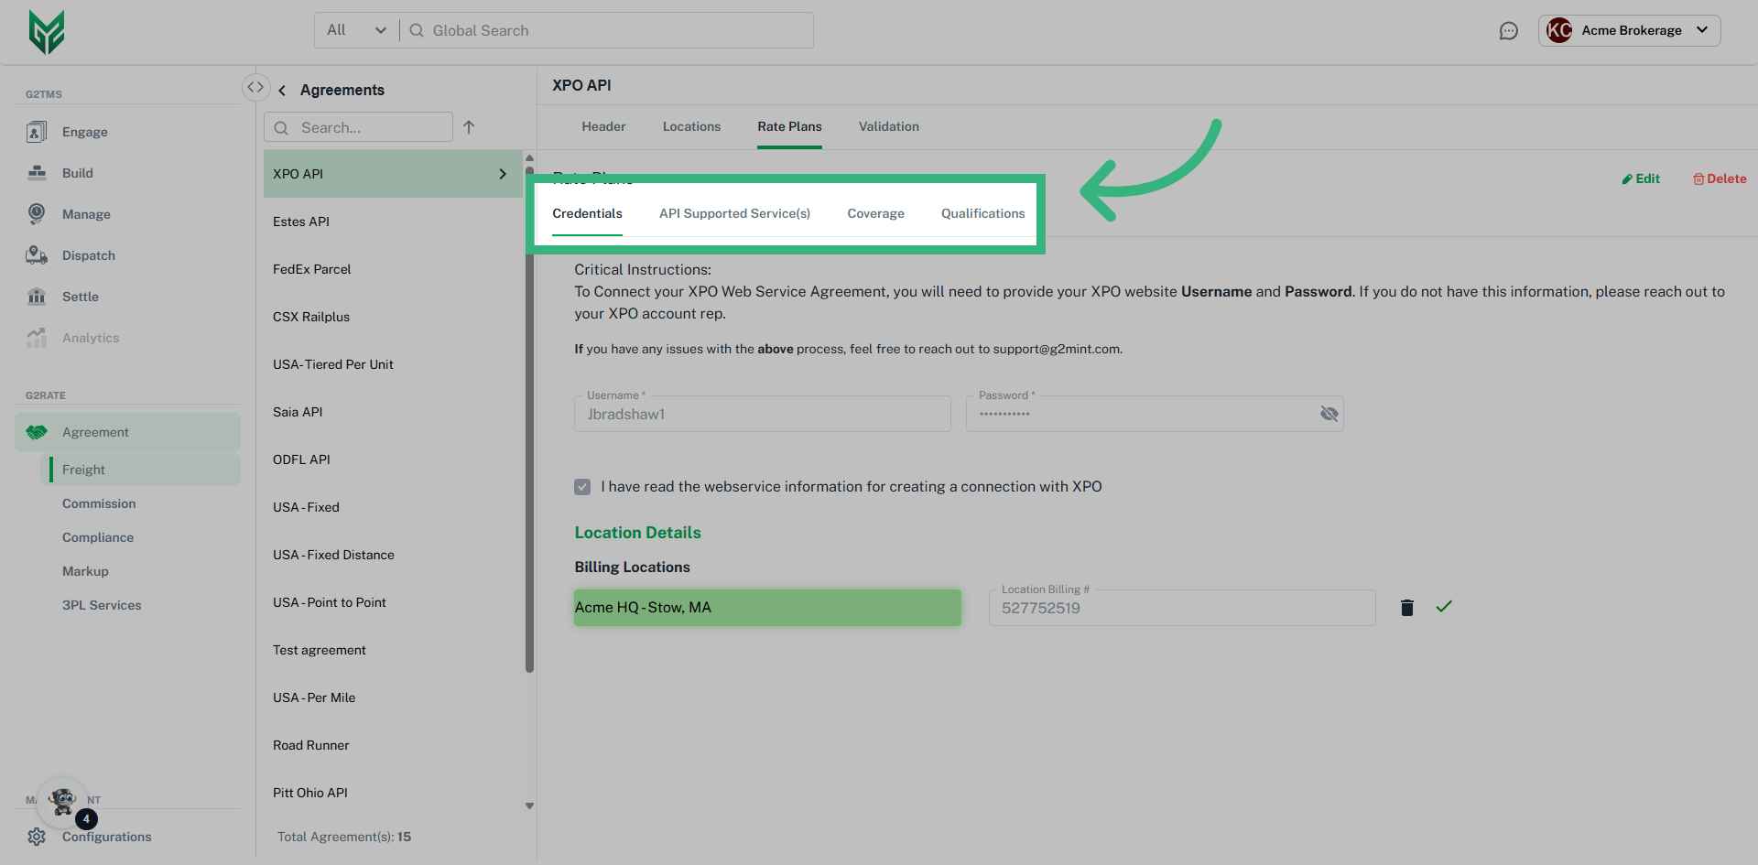The width and height of the screenshot is (1758, 865).
Task: Click the Edit button for the rate plan
Action: click(x=1639, y=178)
